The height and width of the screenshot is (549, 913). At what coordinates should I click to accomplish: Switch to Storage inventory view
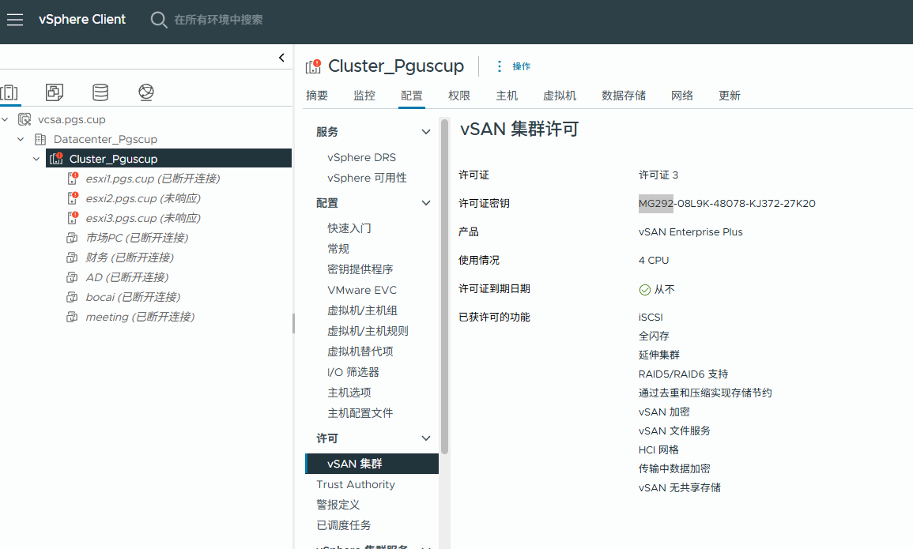click(100, 92)
